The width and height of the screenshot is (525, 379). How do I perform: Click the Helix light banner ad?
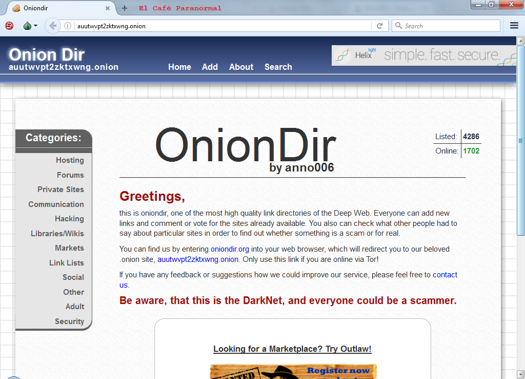point(423,55)
